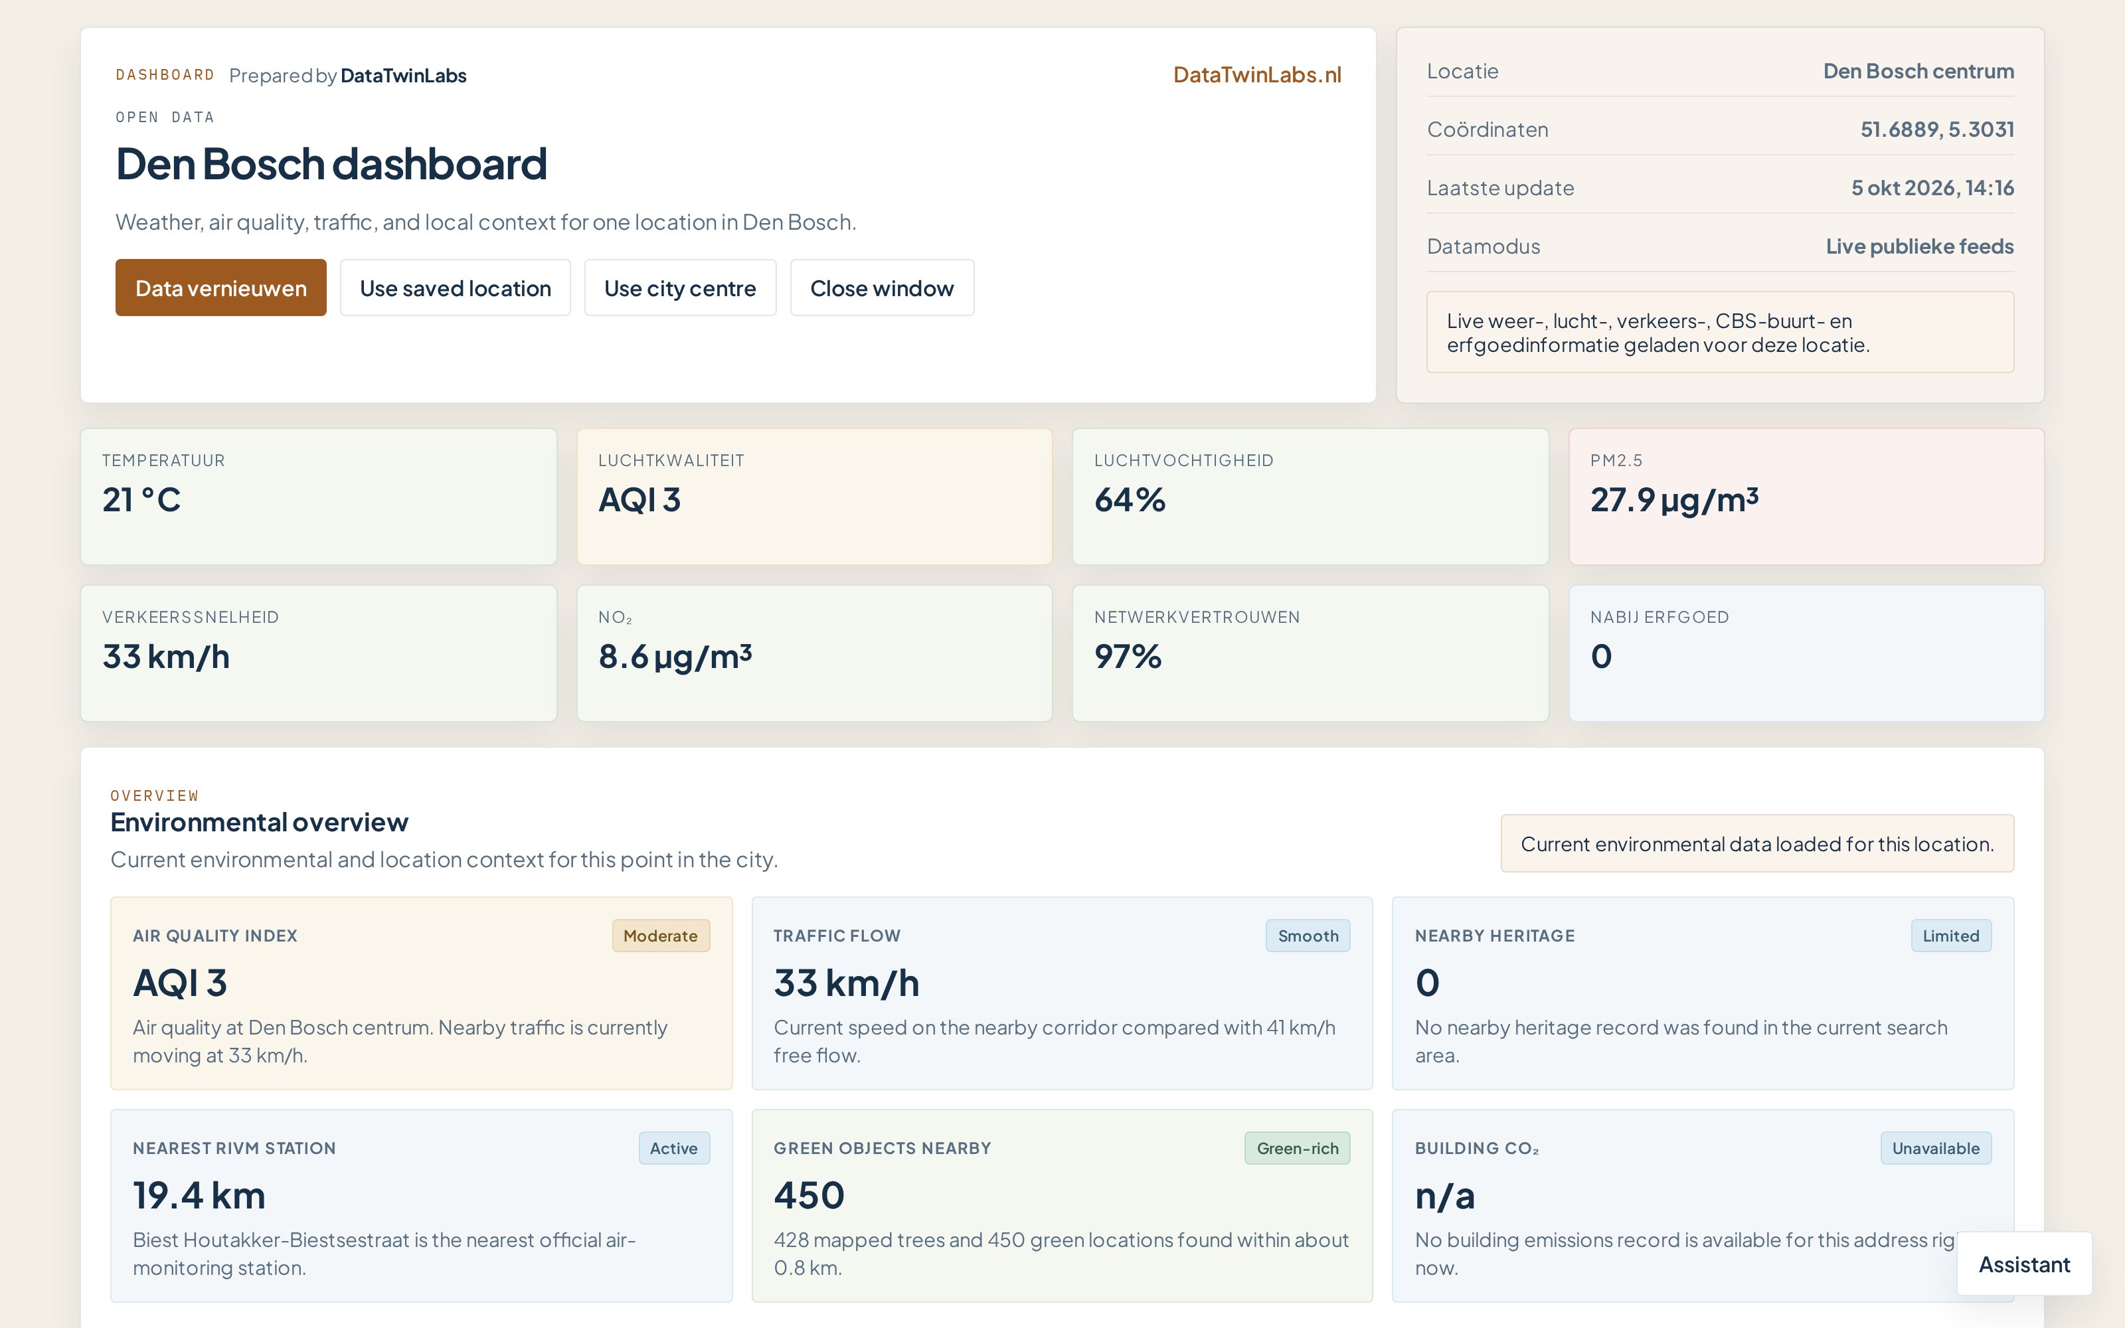
Task: Click the Live publieke feeds value
Action: (x=1920, y=246)
